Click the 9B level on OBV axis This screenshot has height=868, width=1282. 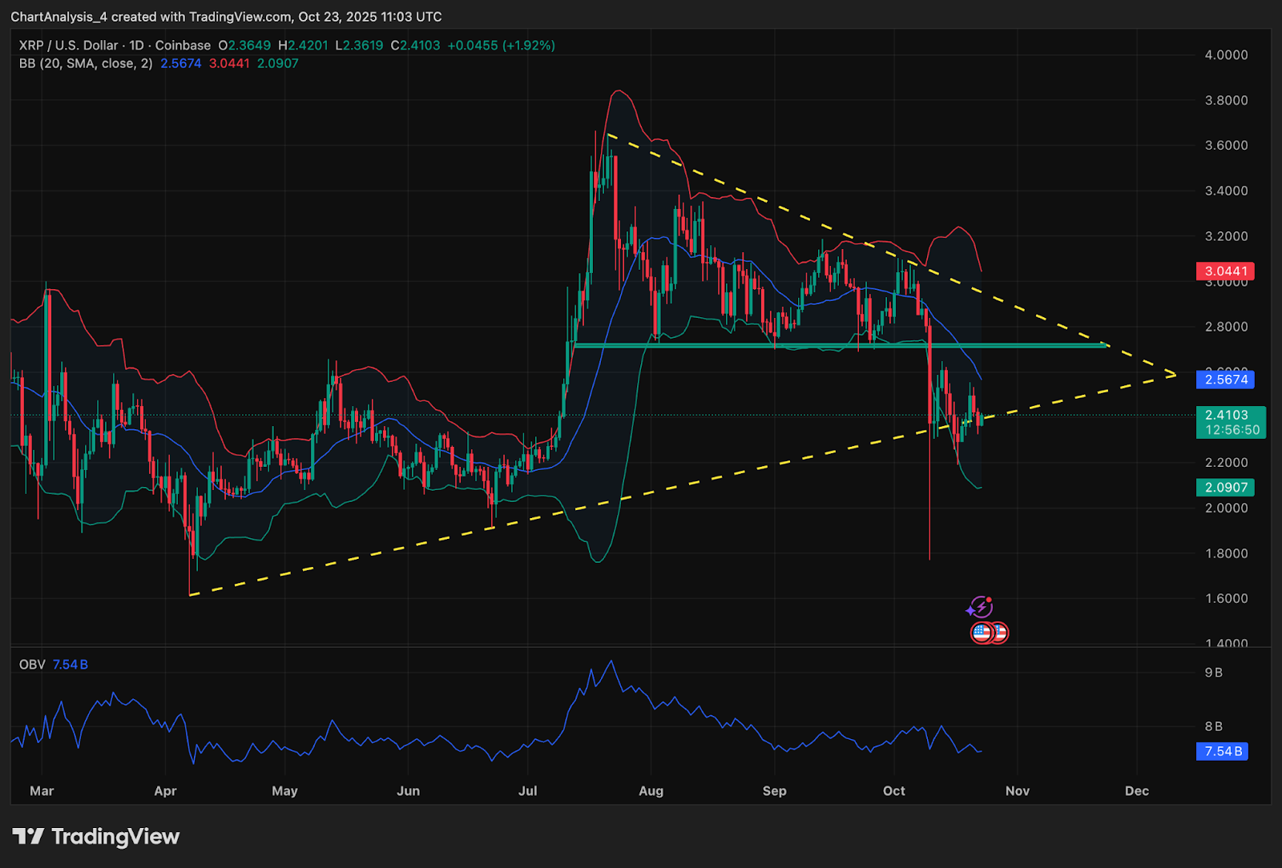(1213, 673)
